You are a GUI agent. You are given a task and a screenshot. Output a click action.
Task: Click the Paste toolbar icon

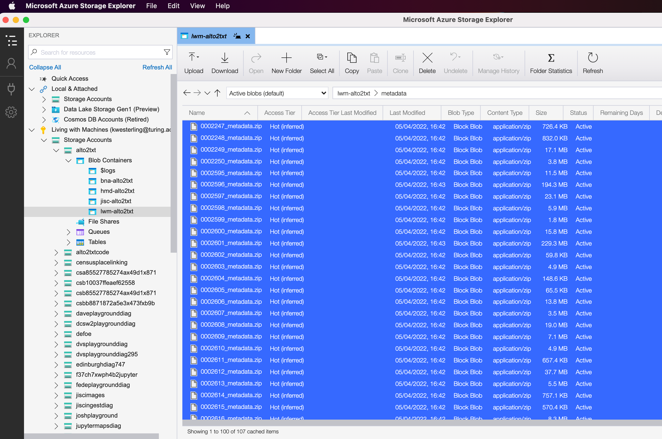[x=374, y=58]
